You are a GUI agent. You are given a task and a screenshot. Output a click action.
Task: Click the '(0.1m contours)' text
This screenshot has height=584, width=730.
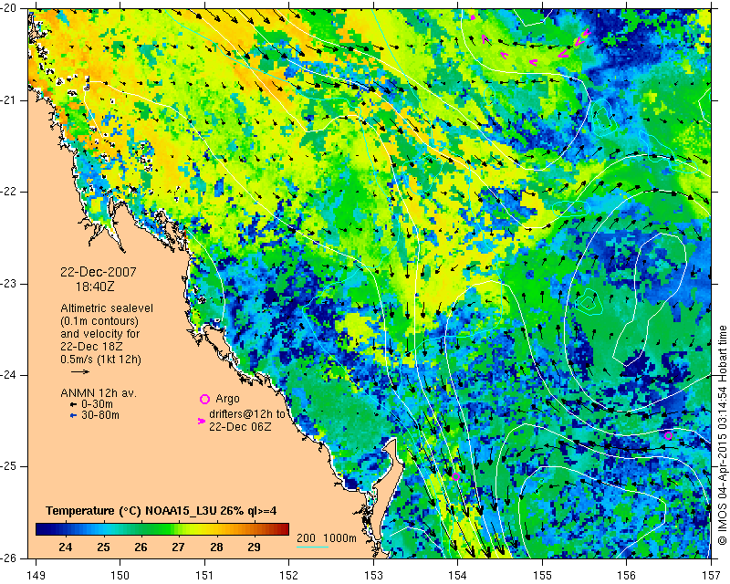pos(99,321)
